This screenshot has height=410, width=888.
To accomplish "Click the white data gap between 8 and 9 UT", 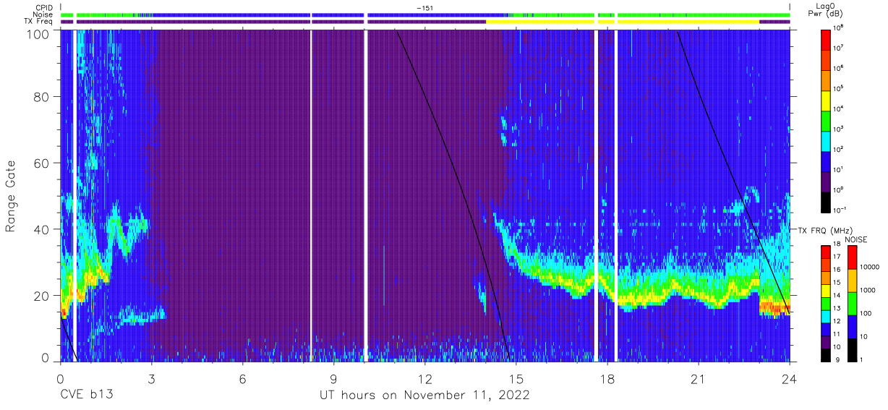I will coord(312,195).
